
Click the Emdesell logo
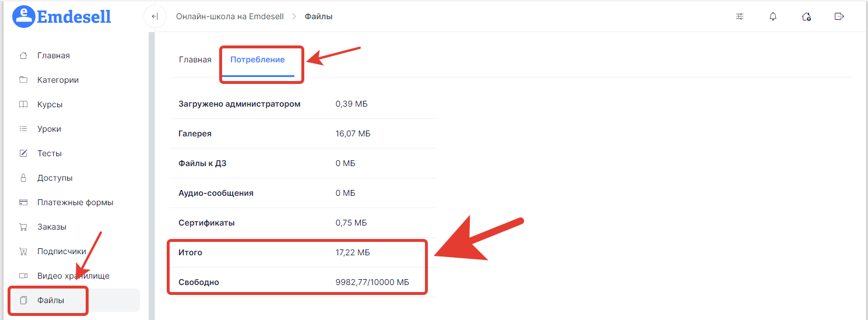[62, 16]
